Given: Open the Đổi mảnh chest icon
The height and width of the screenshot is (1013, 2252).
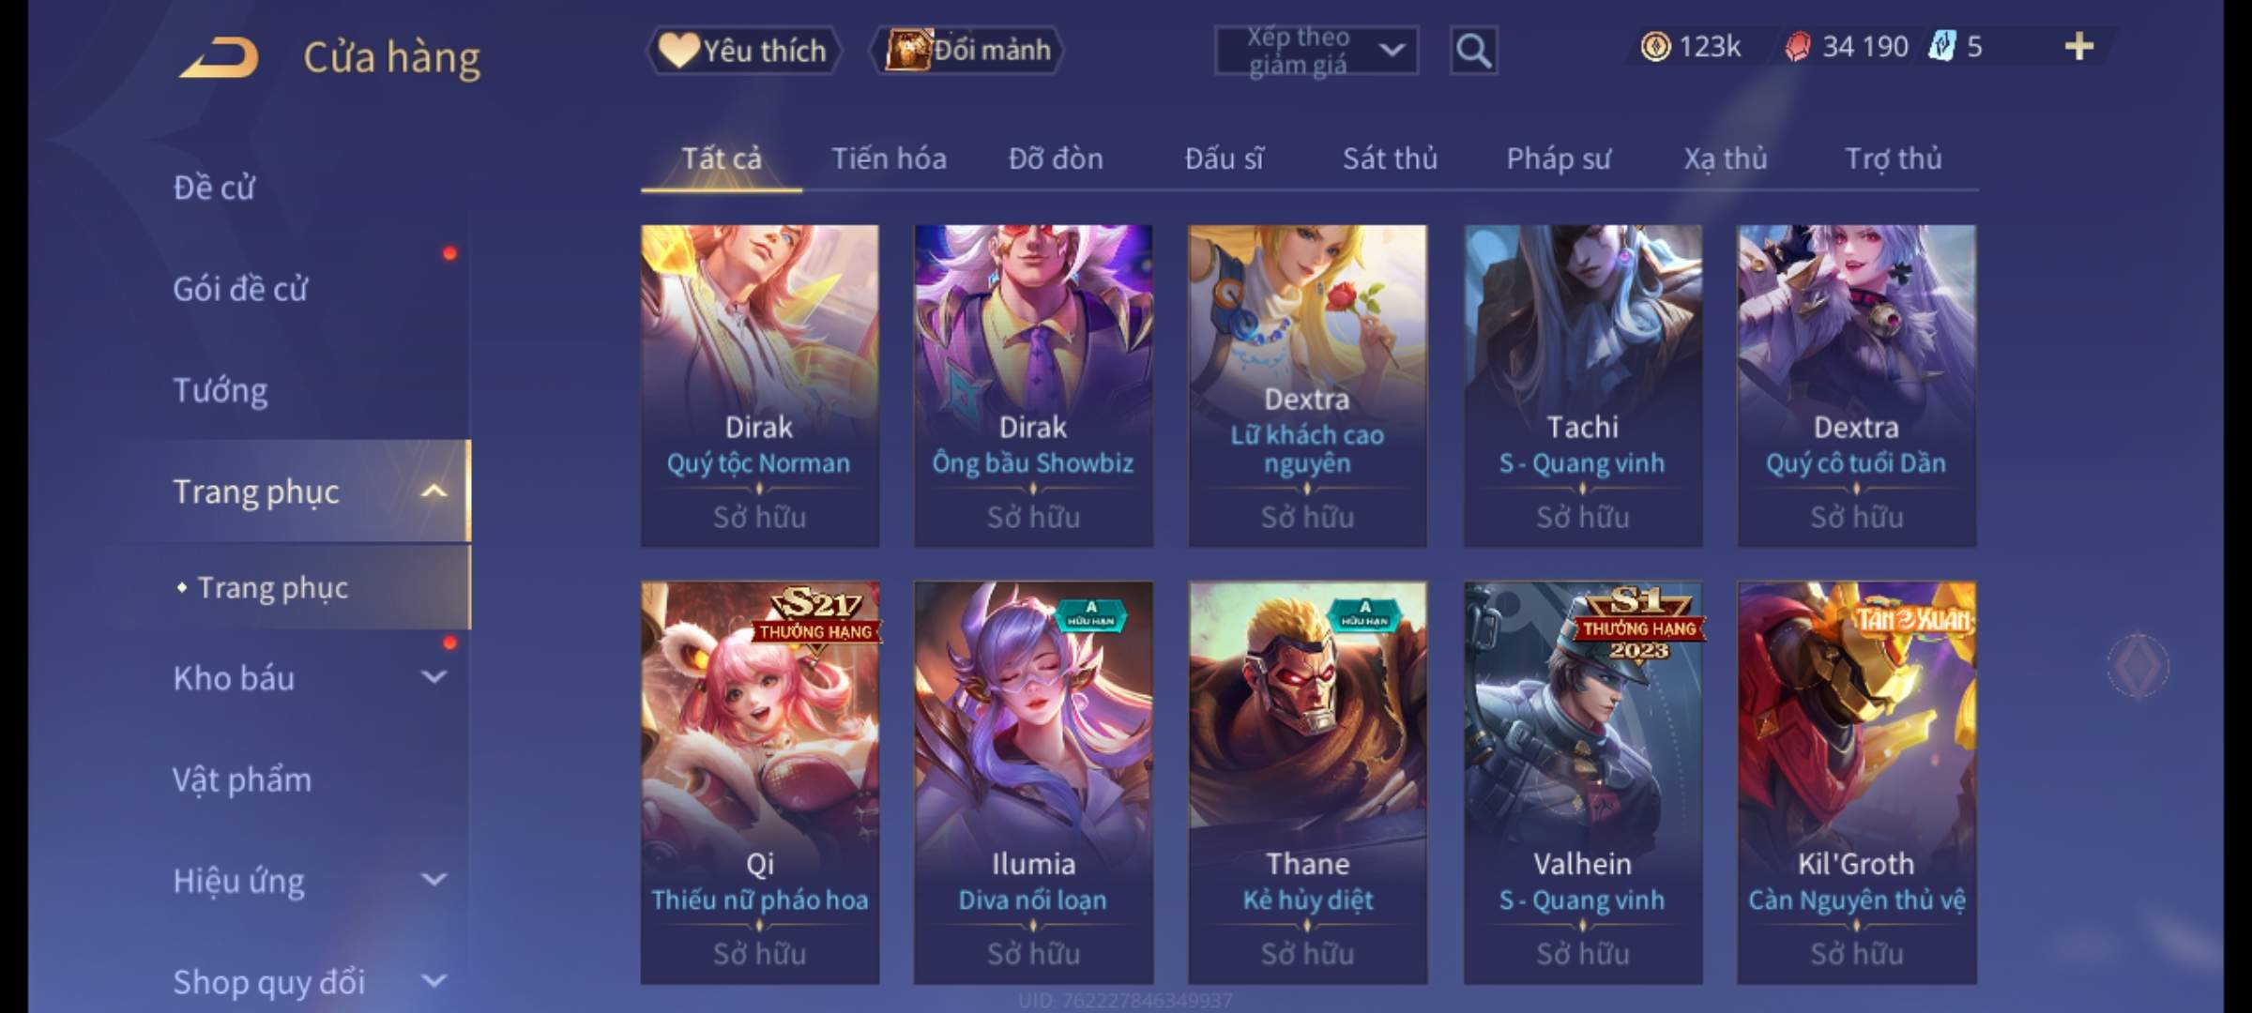Looking at the screenshot, I should point(908,50).
